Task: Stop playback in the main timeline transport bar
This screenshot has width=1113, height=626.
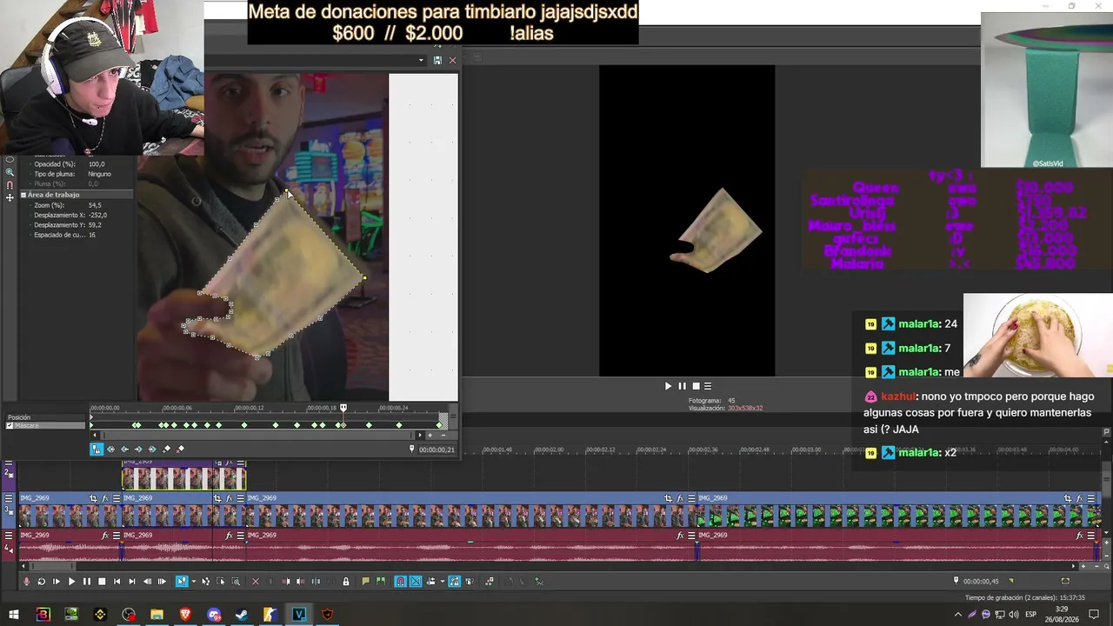Action: pyautogui.click(x=102, y=582)
